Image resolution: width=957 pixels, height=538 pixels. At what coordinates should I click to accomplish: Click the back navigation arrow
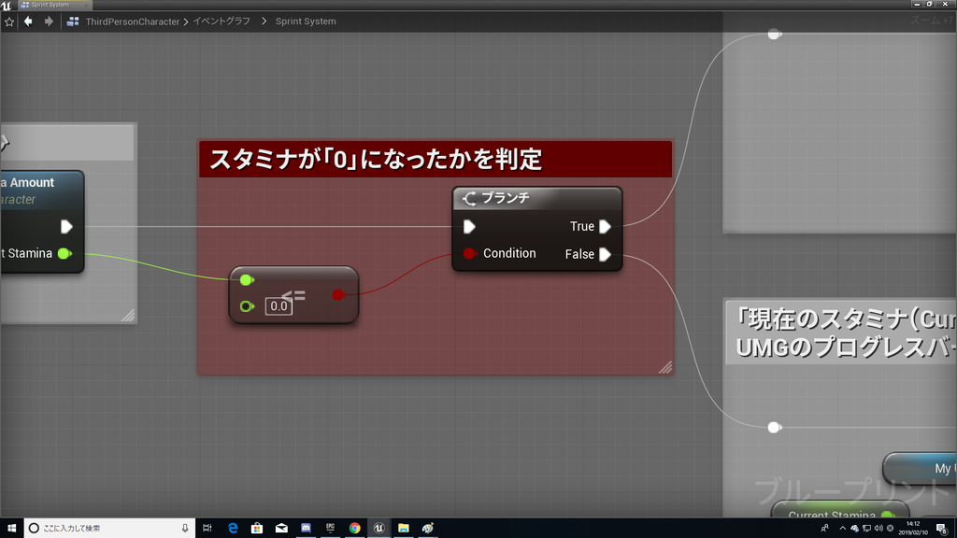click(x=28, y=21)
